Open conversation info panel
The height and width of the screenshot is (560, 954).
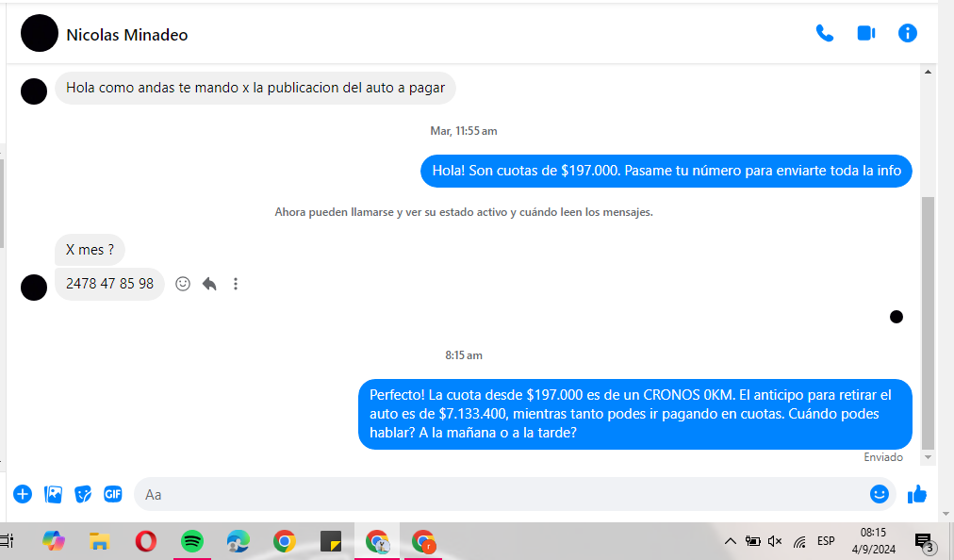click(907, 33)
